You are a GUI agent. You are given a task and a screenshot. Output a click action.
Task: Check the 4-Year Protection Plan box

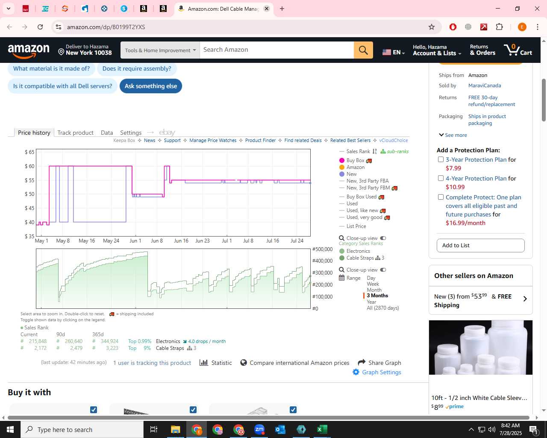click(x=441, y=178)
